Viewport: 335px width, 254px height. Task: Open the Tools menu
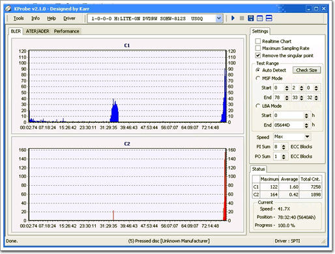[x=19, y=18]
